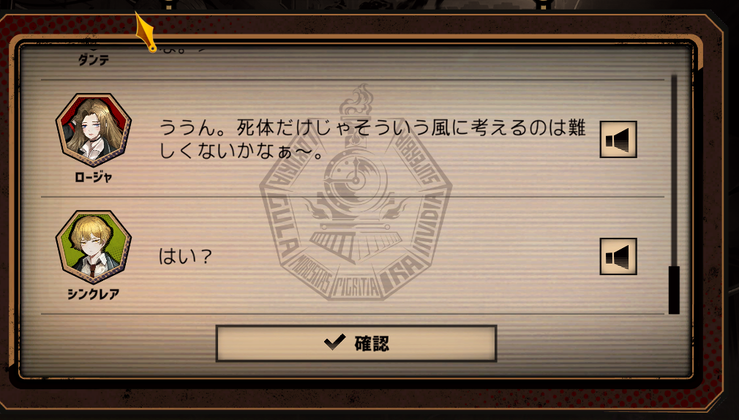The image size is (739, 420).
Task: Select the シンクレア name label
Action: tap(94, 294)
